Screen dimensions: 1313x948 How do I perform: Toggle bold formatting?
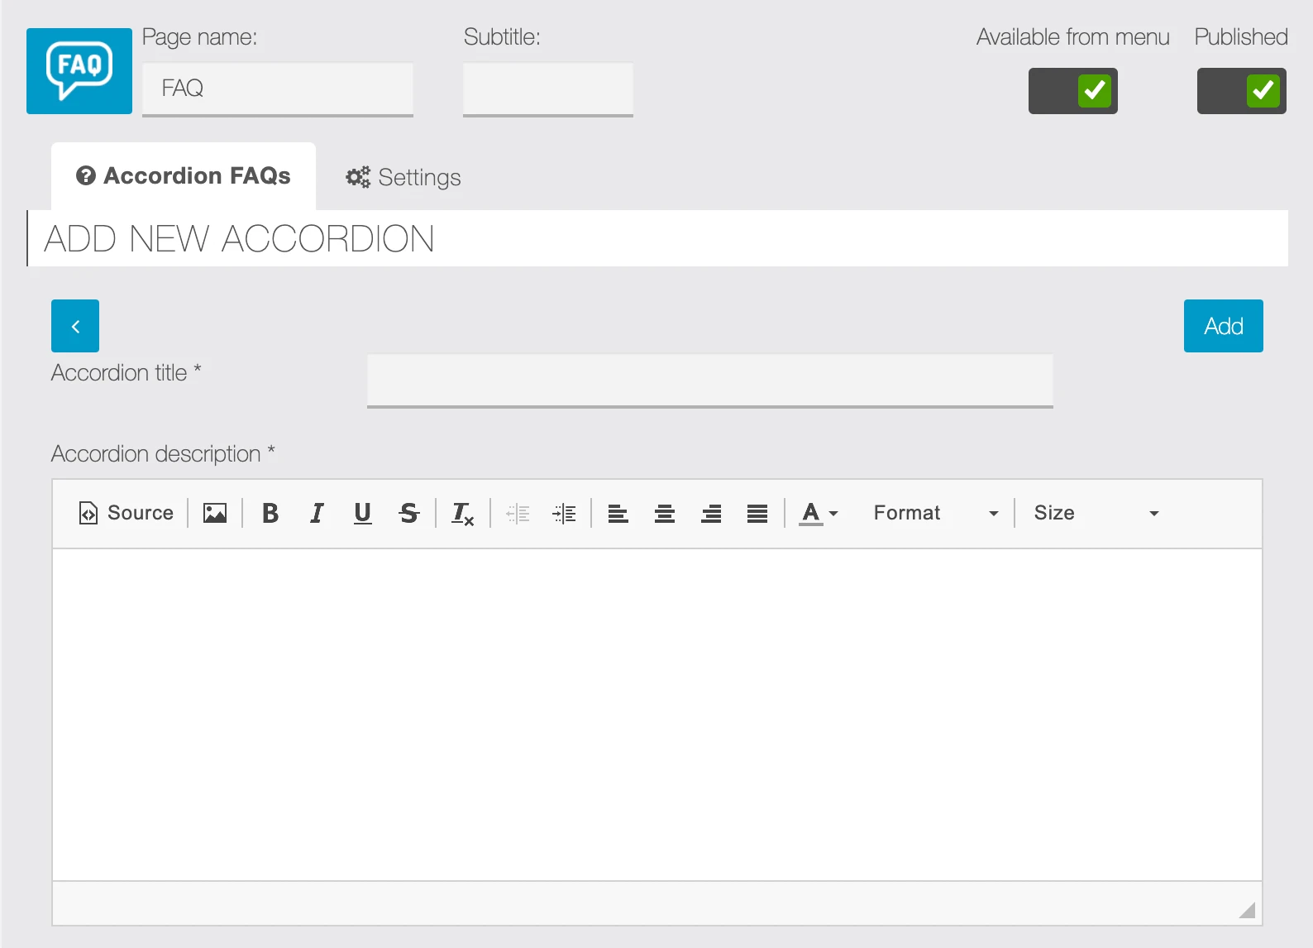[270, 513]
